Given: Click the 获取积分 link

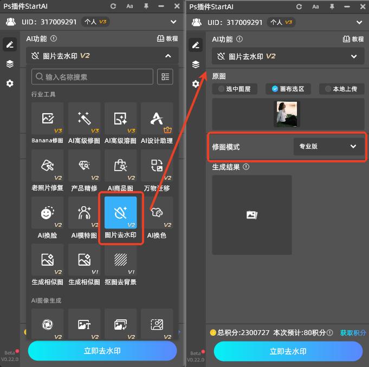Looking at the screenshot, I should pyautogui.click(x=353, y=332).
